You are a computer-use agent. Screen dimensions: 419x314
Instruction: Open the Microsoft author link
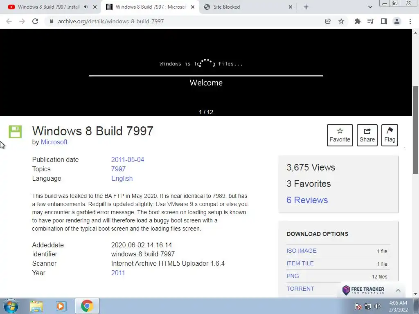pos(54,142)
